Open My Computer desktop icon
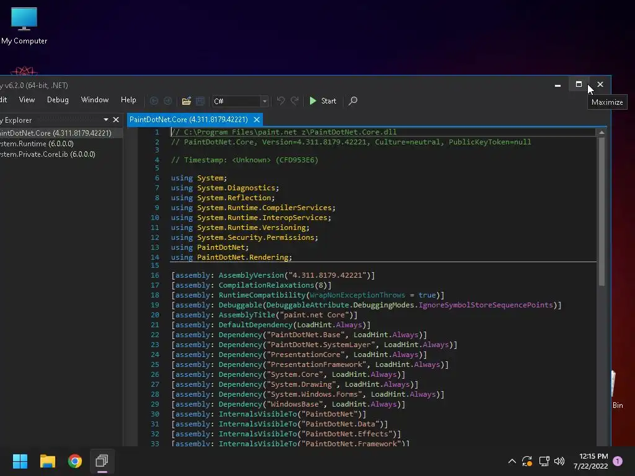The width and height of the screenshot is (635, 476). point(24,25)
